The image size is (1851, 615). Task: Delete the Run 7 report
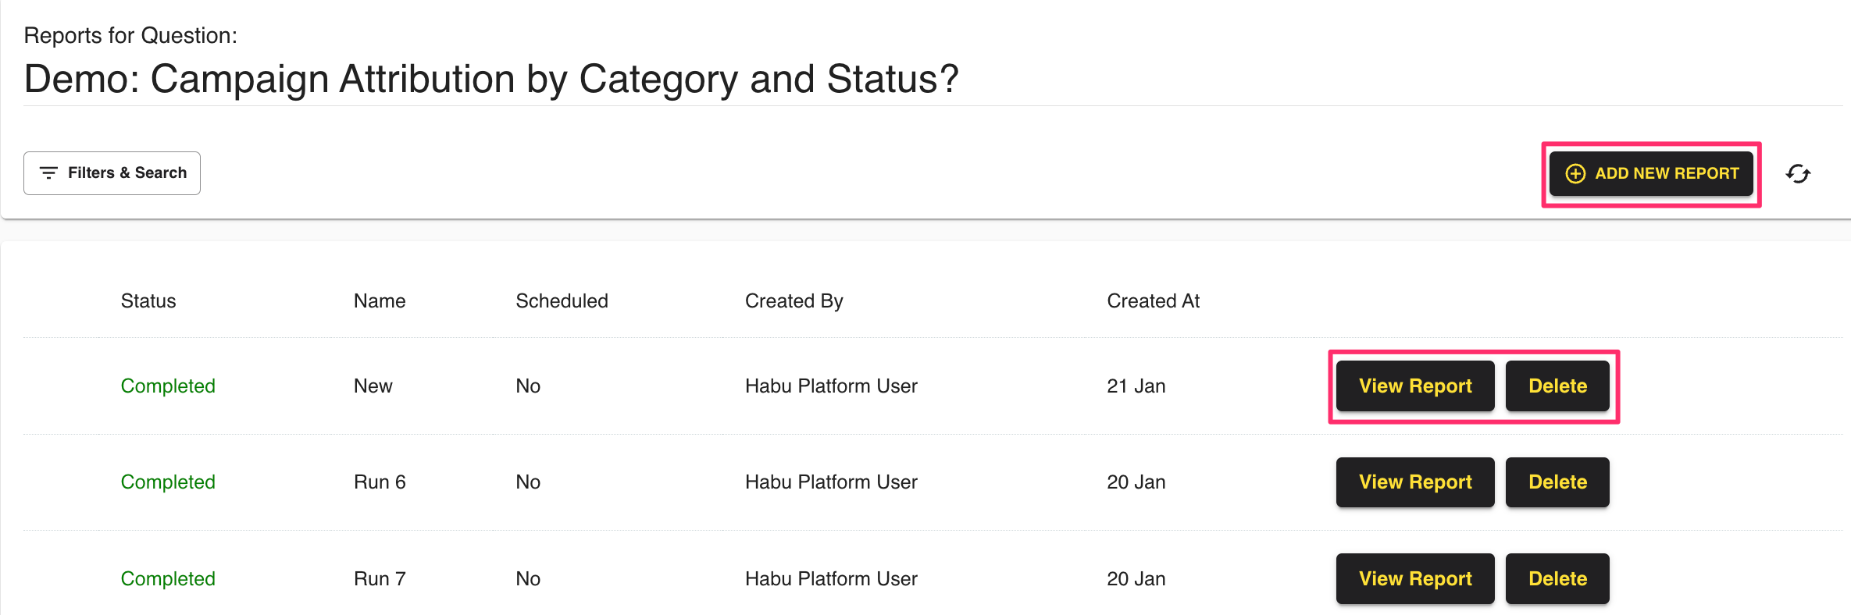[x=1557, y=579]
